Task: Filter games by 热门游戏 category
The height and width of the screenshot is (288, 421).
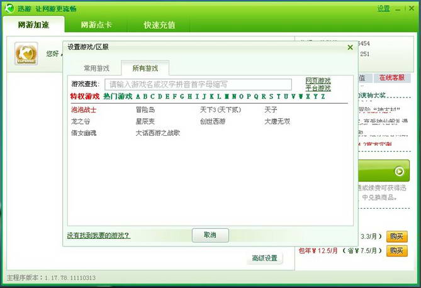Action: [x=118, y=96]
